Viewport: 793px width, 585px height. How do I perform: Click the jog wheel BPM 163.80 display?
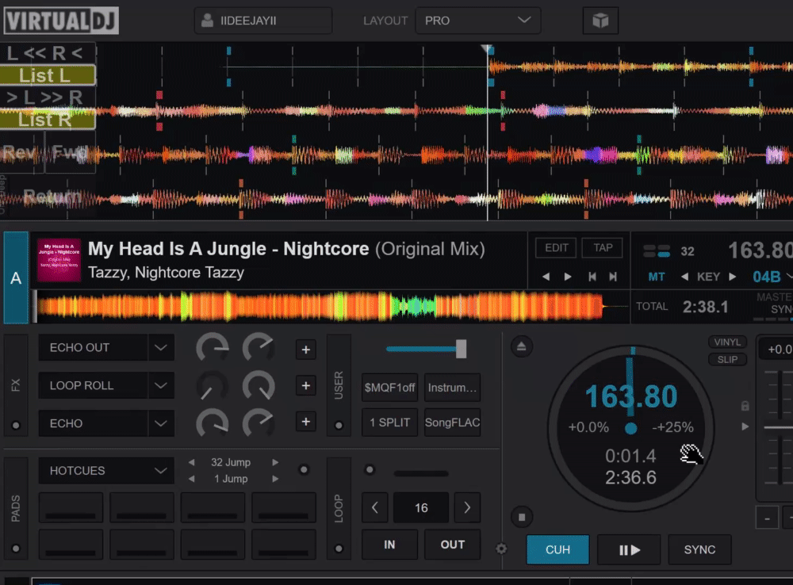pyautogui.click(x=630, y=396)
